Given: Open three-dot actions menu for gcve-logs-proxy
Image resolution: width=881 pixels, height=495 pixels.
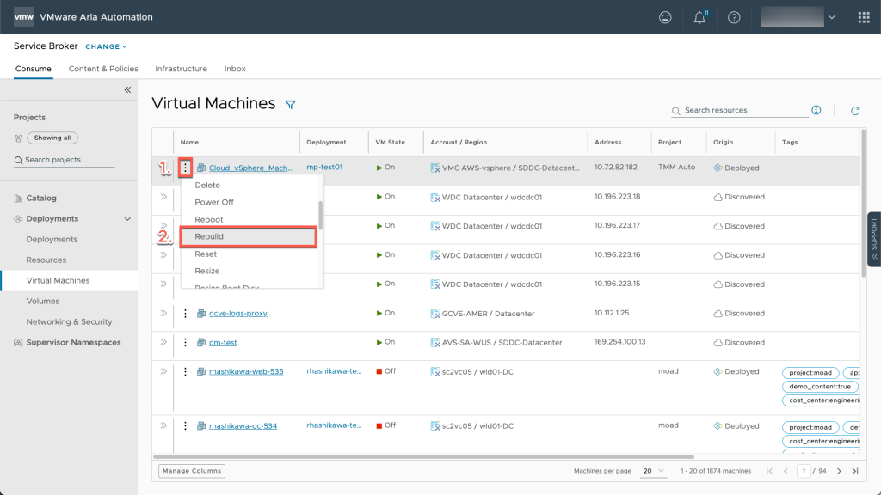Looking at the screenshot, I should 185,314.
